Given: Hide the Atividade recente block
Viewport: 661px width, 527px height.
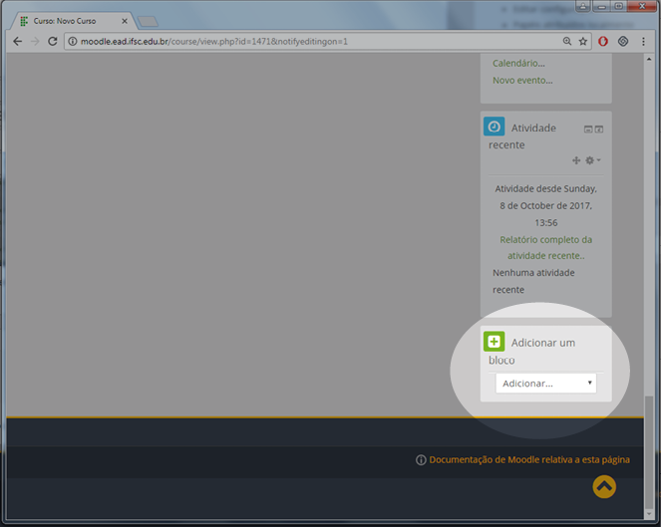Looking at the screenshot, I should [588, 130].
